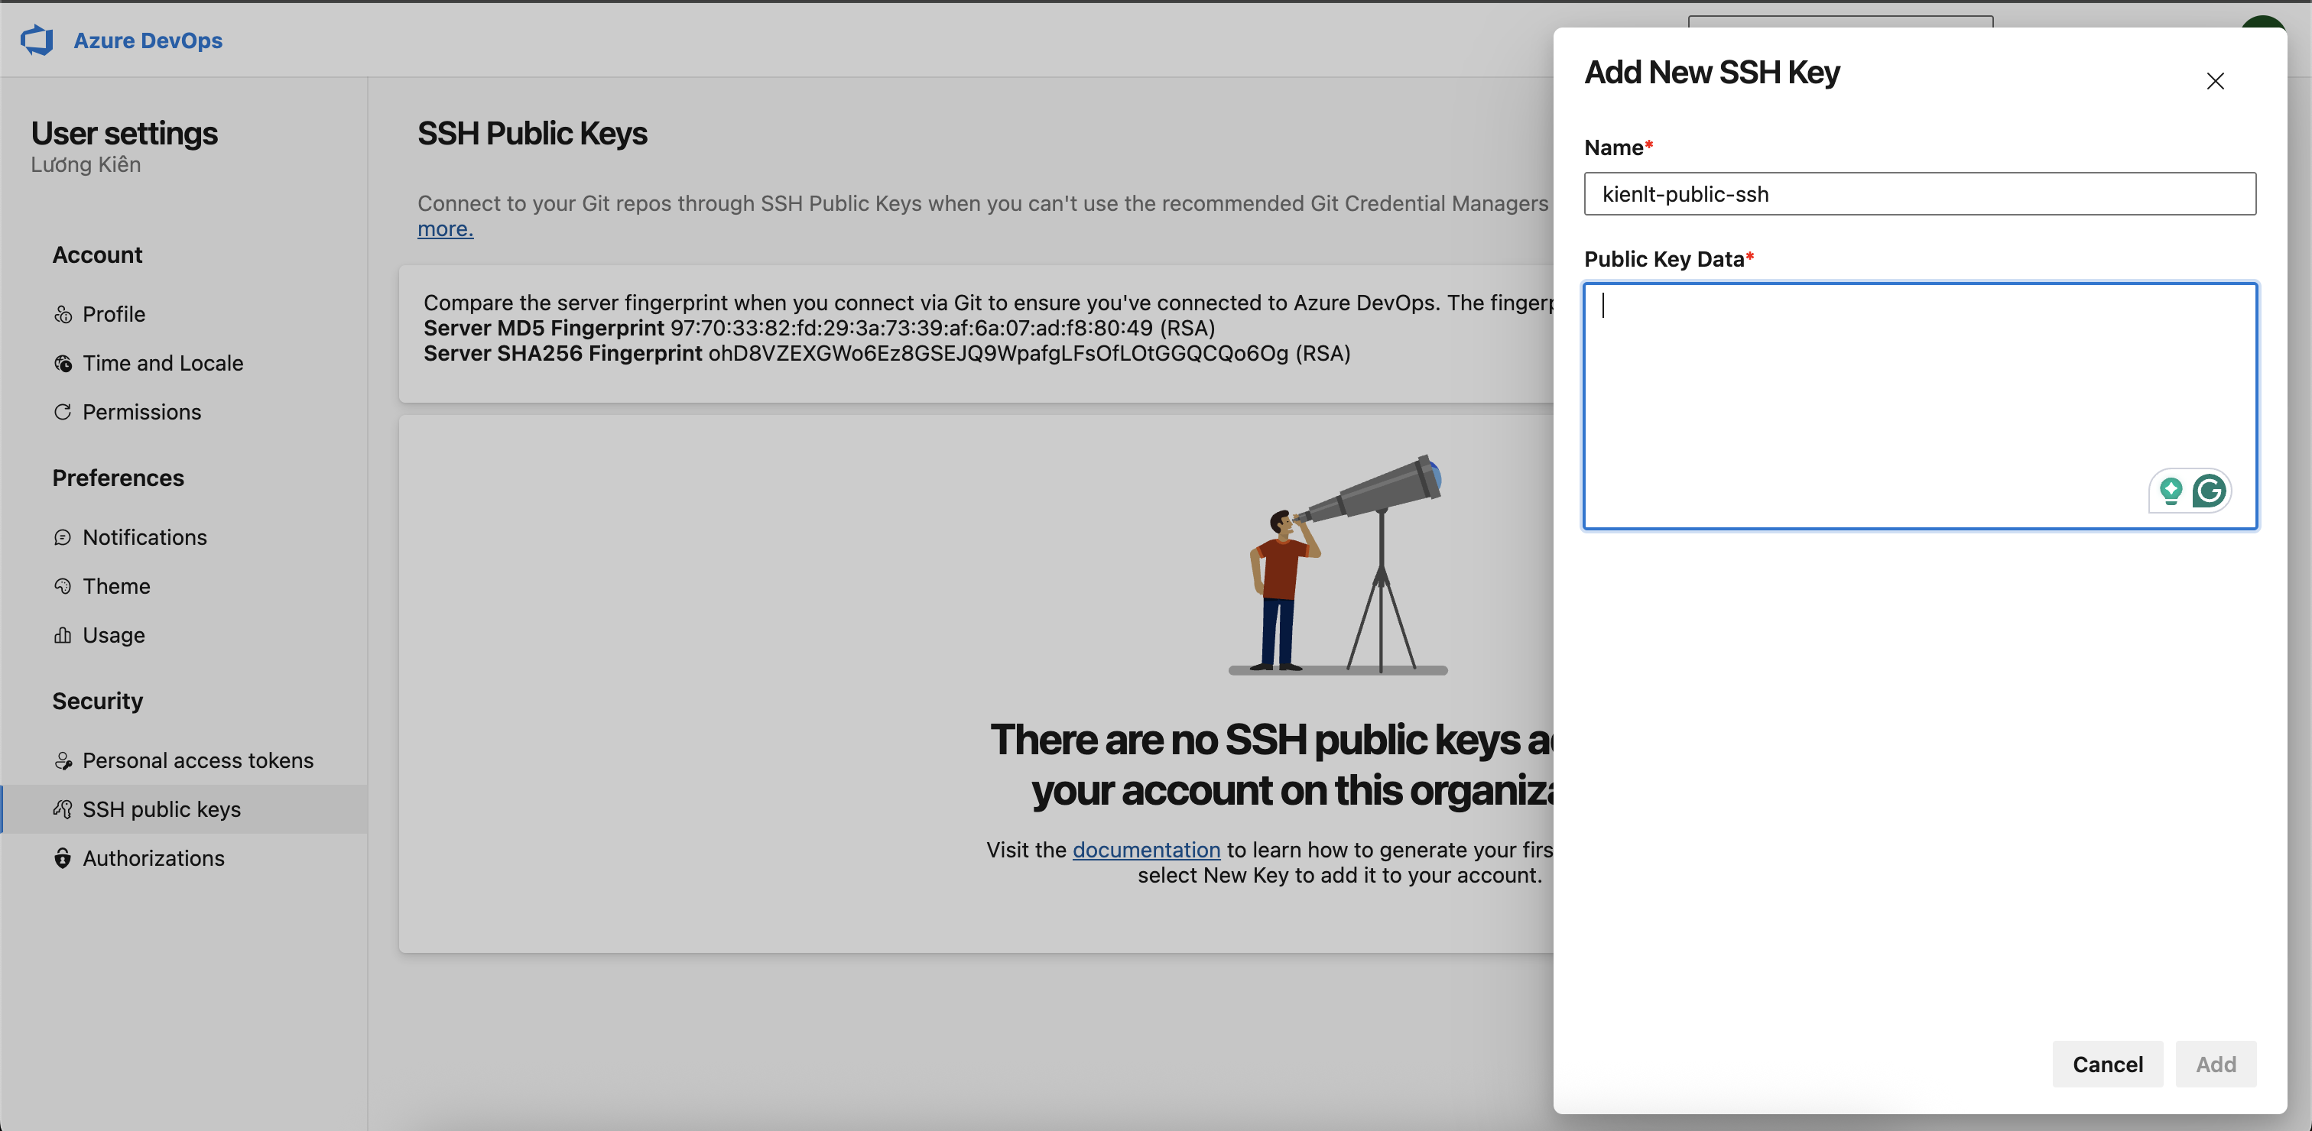Click the Lương Kiên username text
This screenshot has height=1131, width=2312.
click(86, 165)
